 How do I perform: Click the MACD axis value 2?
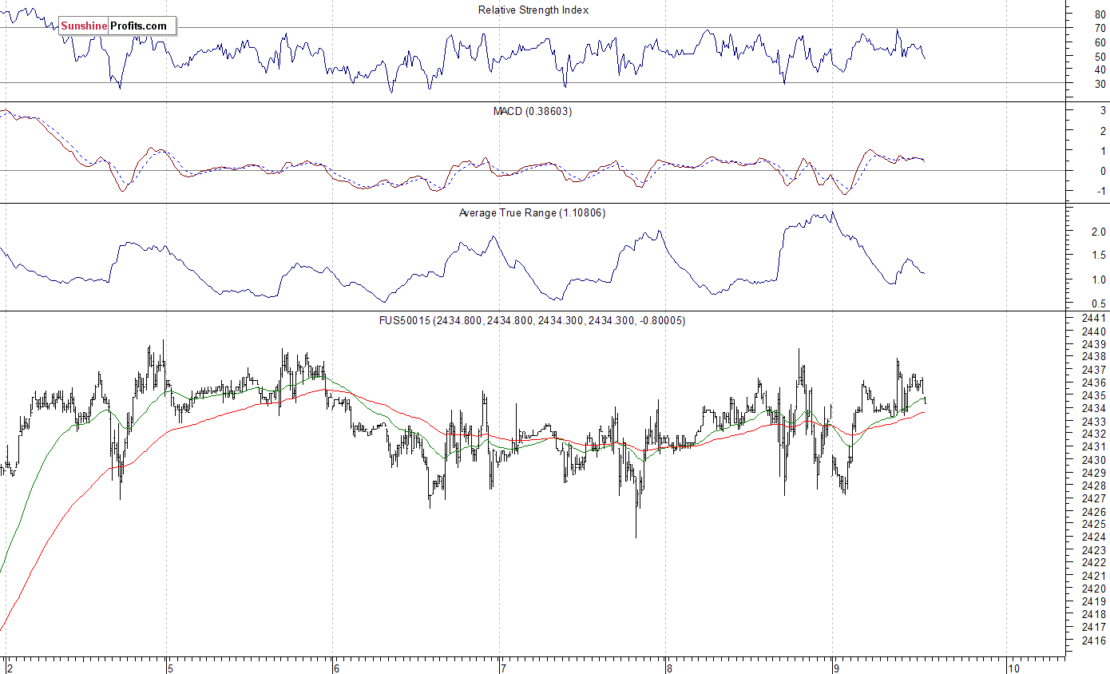(1104, 131)
